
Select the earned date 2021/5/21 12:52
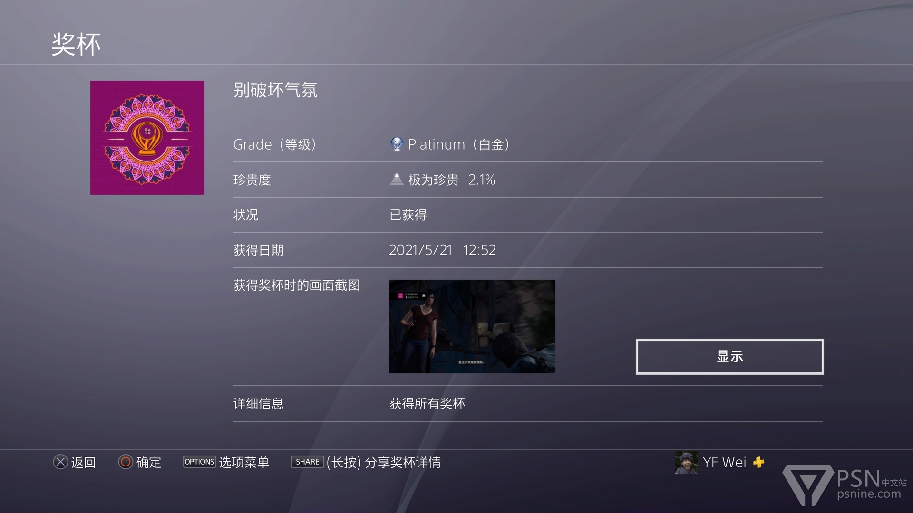click(x=442, y=250)
